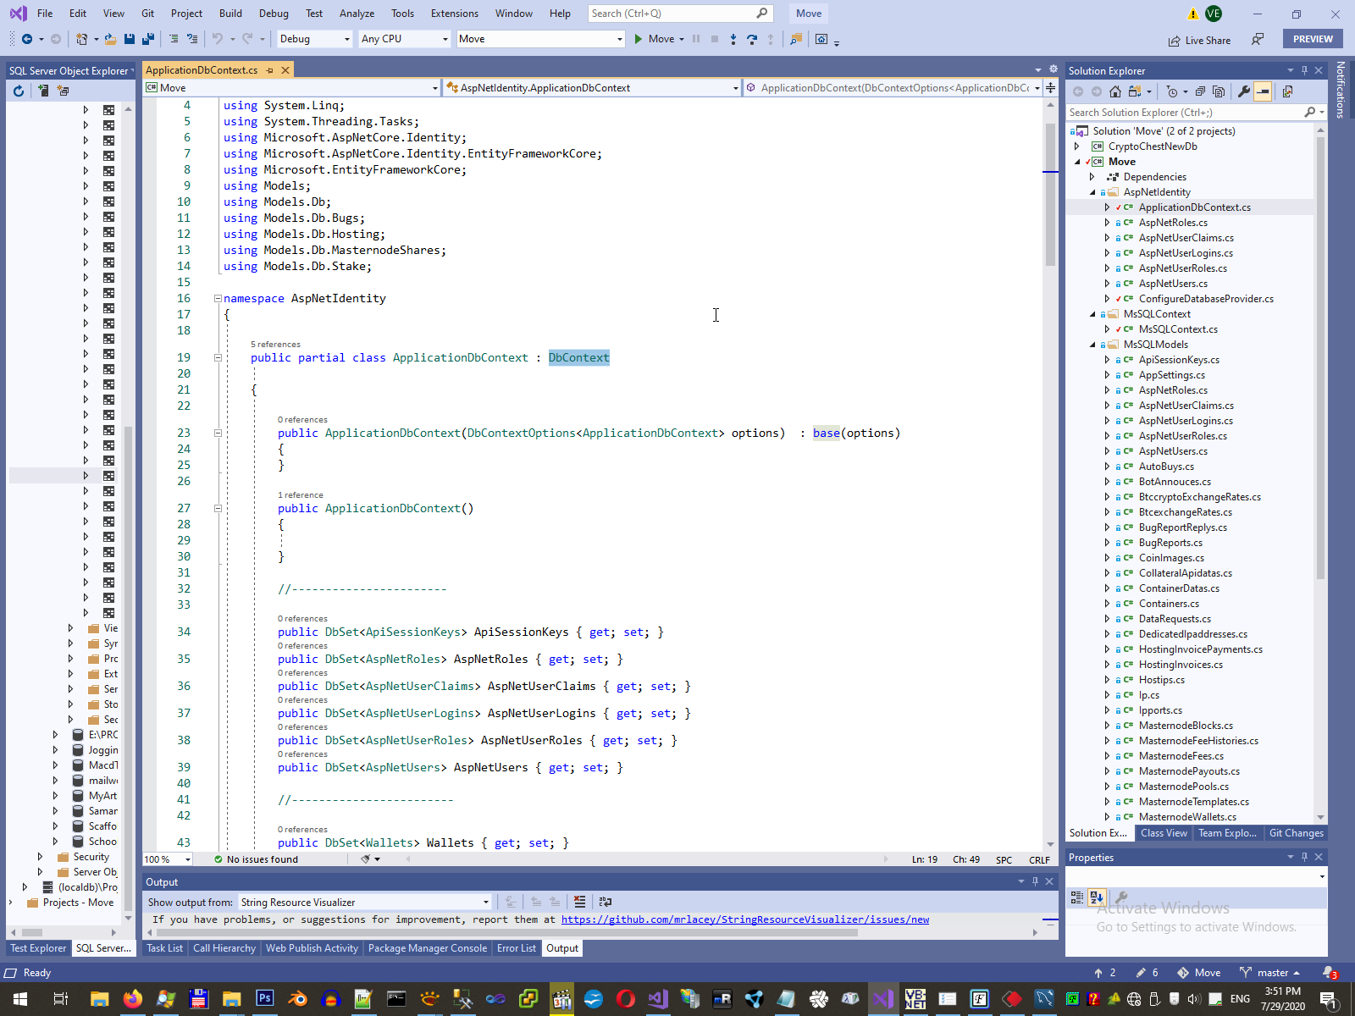The height and width of the screenshot is (1016, 1355).
Task: Click the master branch indicator
Action: click(1270, 973)
